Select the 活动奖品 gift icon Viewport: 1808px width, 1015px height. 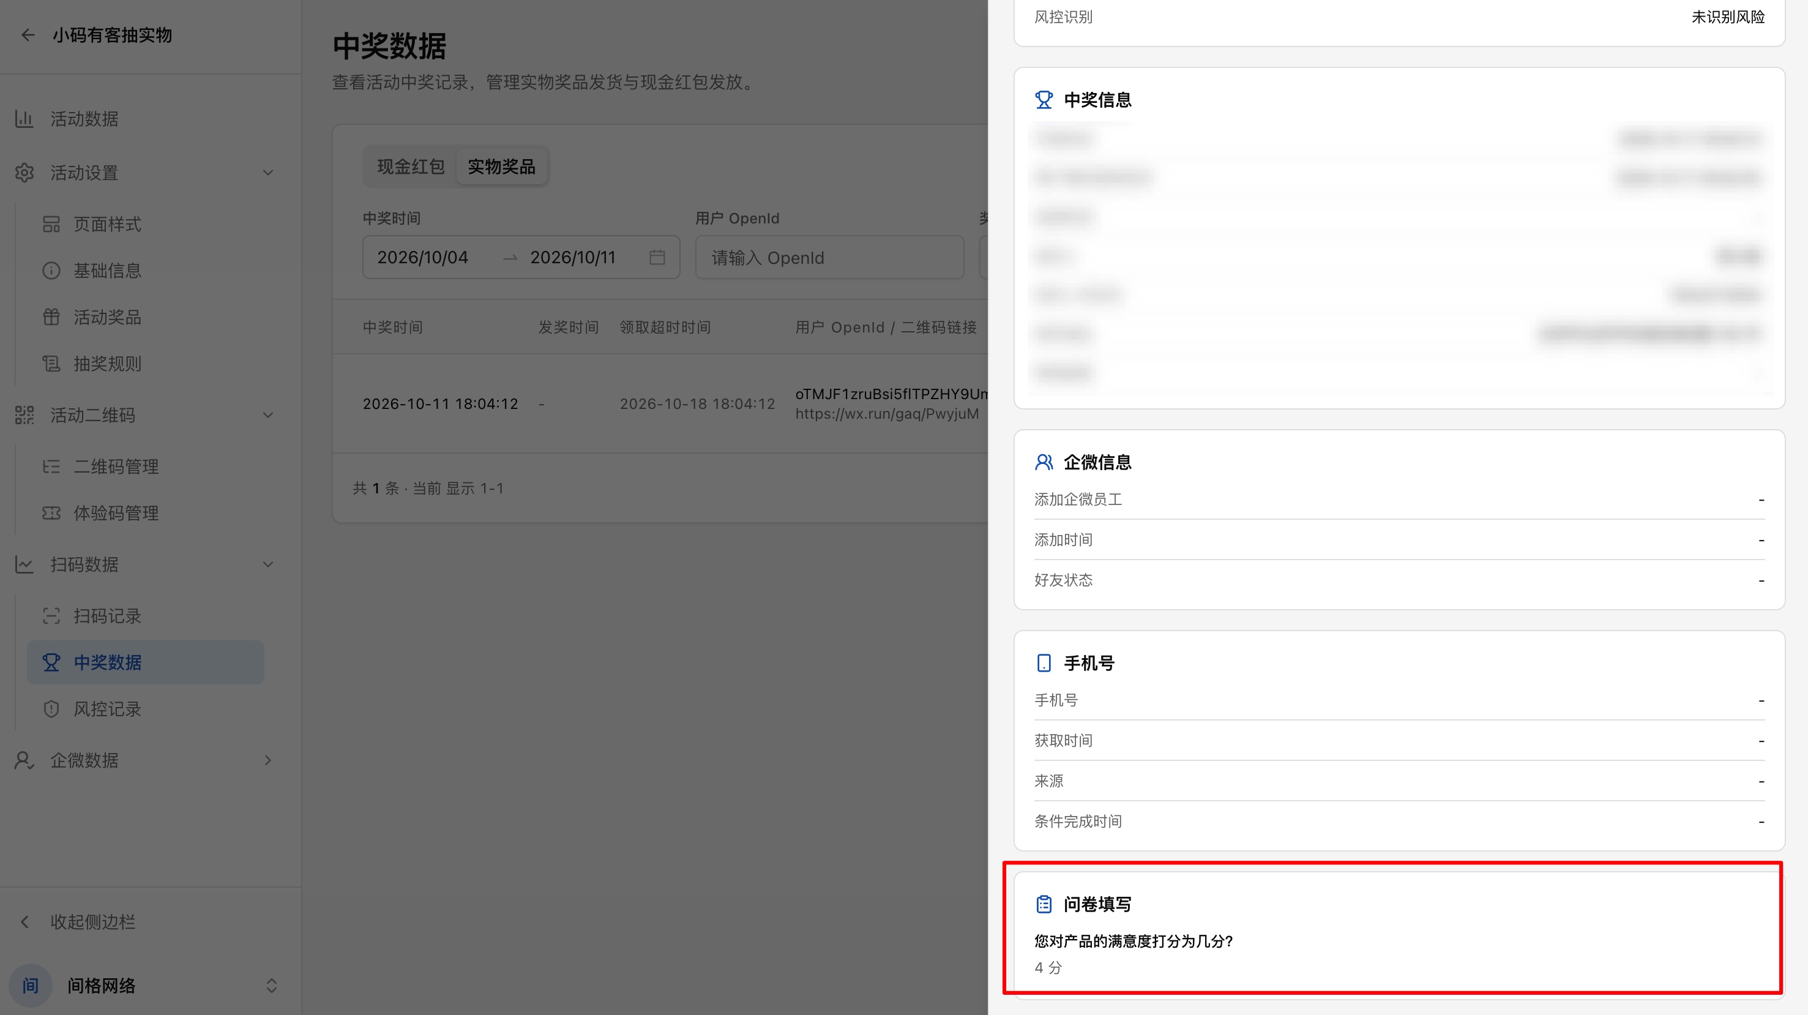point(51,316)
